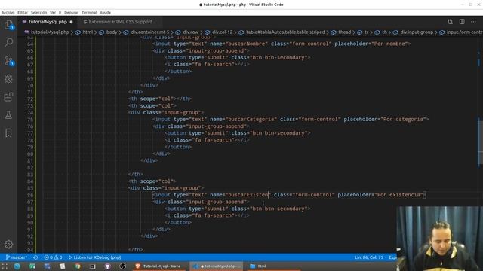This screenshot has width=483, height=271.
Task: Split the editor to the right
Action: tap(462, 22)
